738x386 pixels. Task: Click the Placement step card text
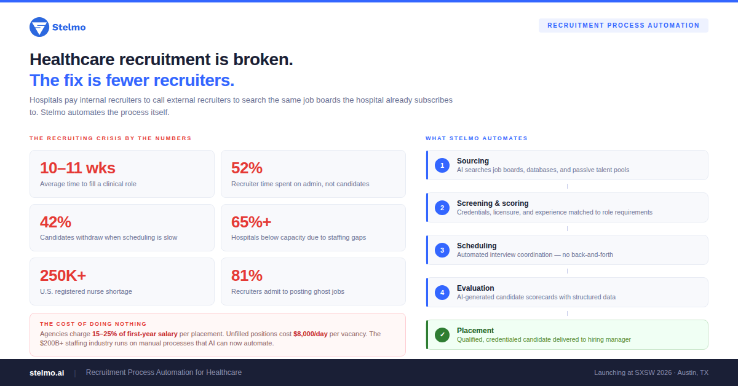[544, 339]
